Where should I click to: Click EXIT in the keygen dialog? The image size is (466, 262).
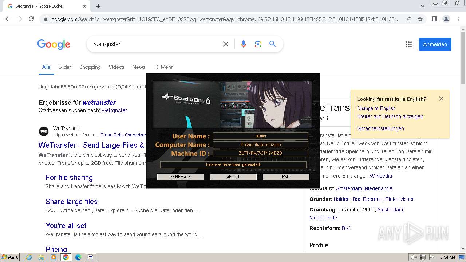[x=286, y=177]
